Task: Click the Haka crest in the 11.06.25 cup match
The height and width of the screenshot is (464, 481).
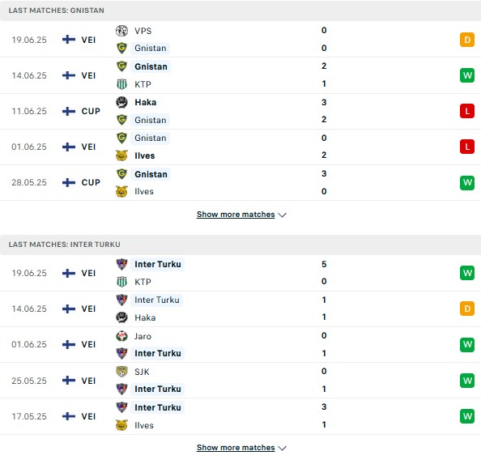Action: [x=121, y=102]
